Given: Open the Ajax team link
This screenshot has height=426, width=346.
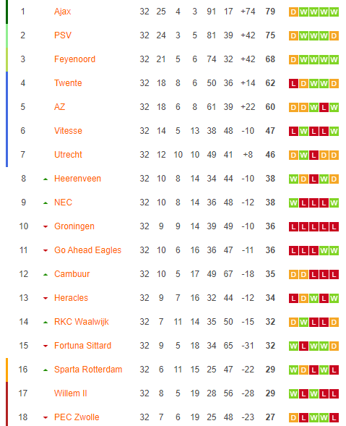Looking at the screenshot, I should click(x=62, y=12).
